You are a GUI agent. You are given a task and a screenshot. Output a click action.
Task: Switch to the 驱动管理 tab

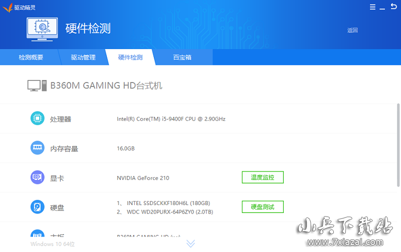(x=83, y=57)
